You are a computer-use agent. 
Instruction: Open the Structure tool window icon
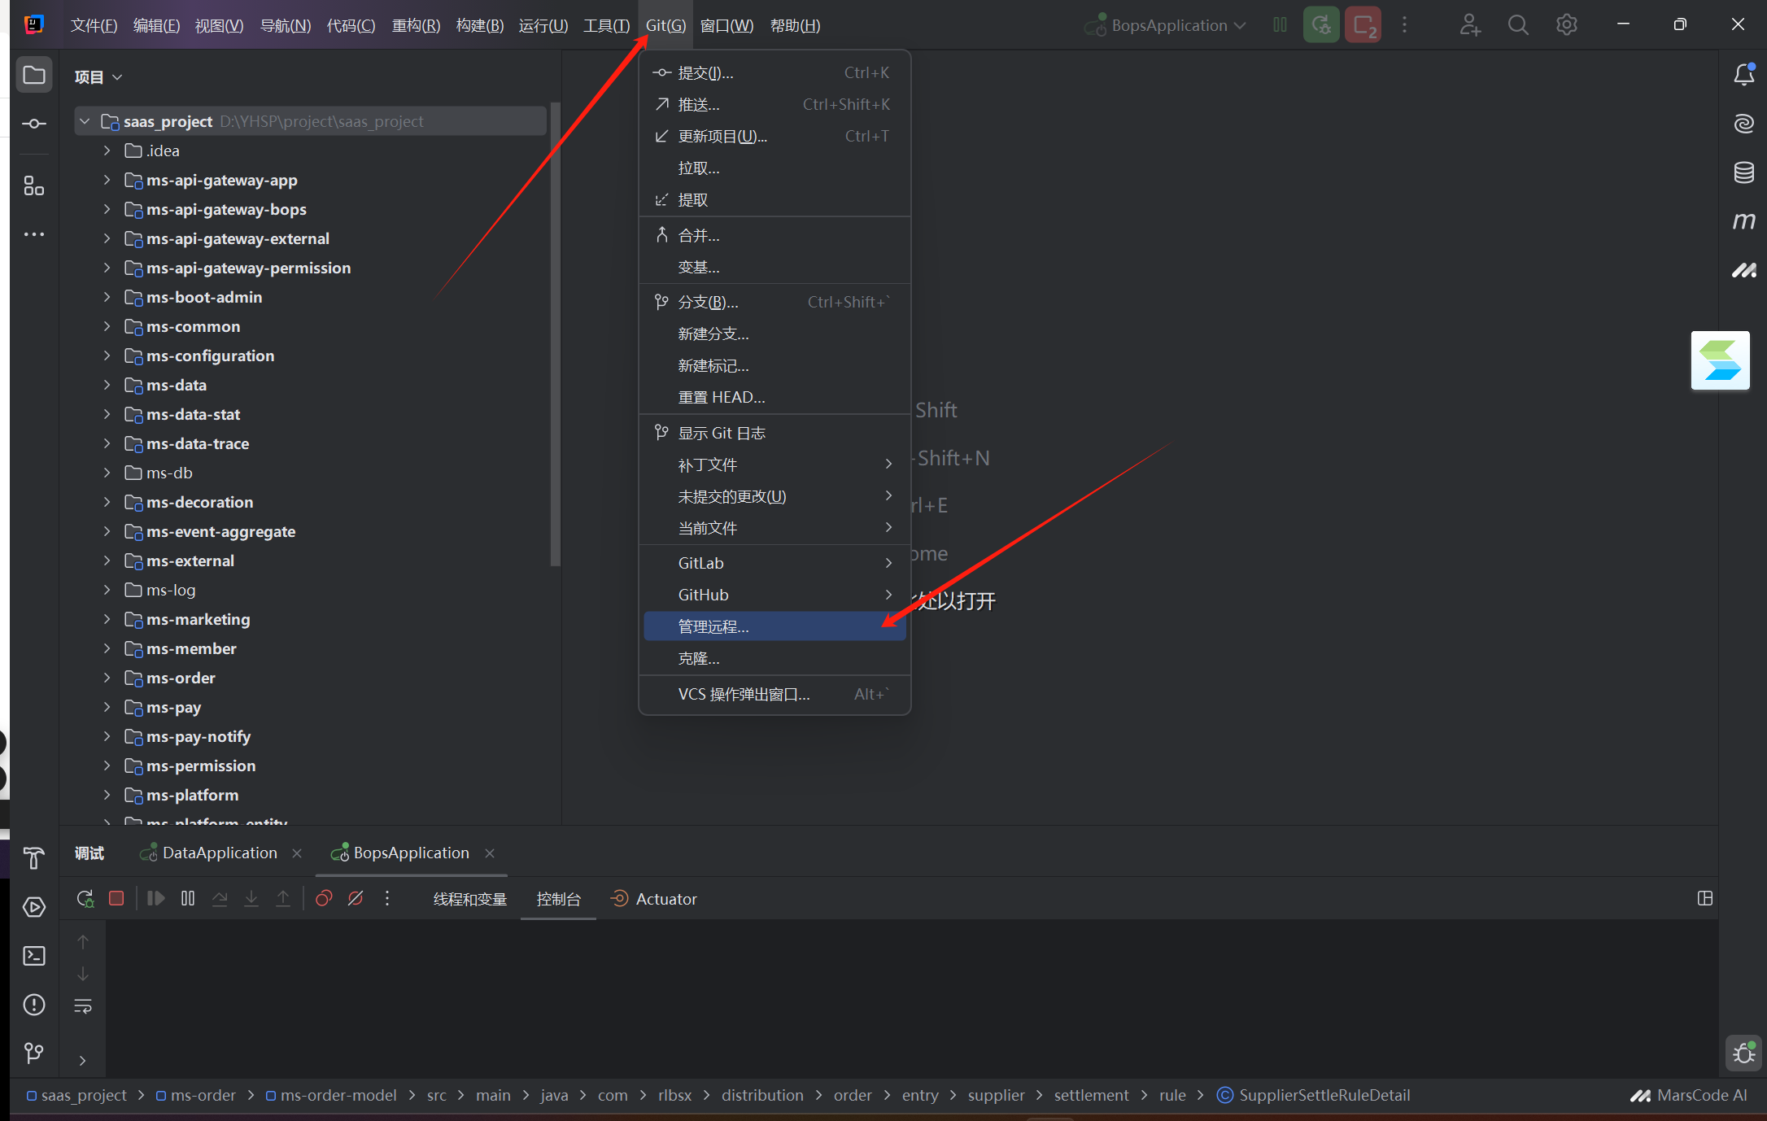point(33,186)
